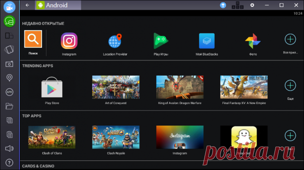The width and height of the screenshot is (304, 170).
Task: Open Clash Royale thumbnail
Action: 116,137
